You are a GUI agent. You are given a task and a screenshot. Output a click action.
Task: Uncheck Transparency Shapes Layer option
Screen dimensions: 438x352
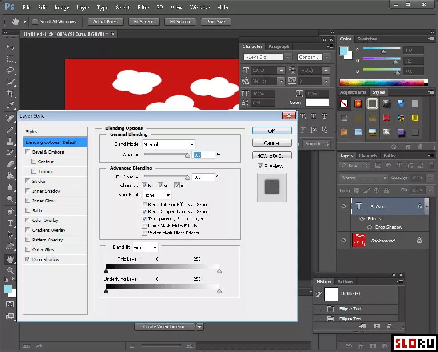tap(144, 218)
